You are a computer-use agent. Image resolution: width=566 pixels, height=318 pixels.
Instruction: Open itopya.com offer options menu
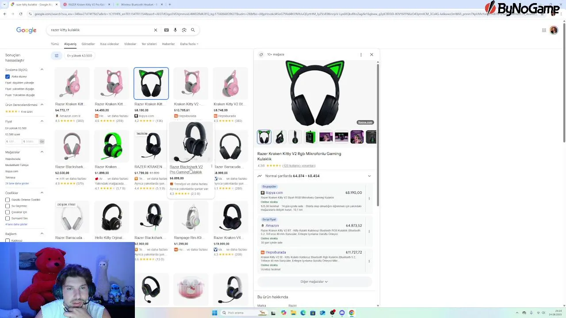[x=369, y=198]
